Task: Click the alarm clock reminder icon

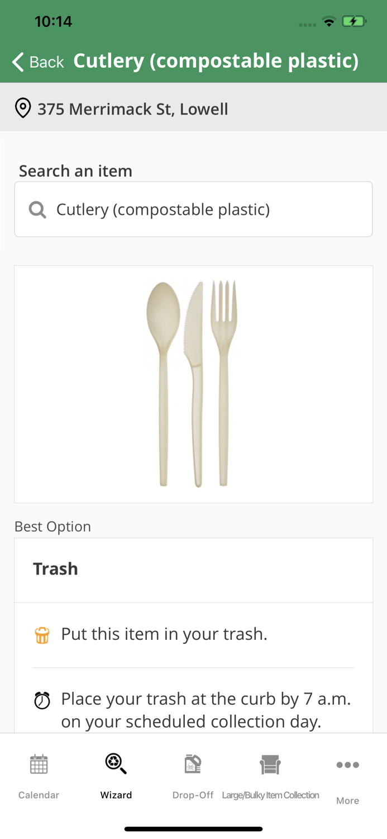Action: [41, 699]
